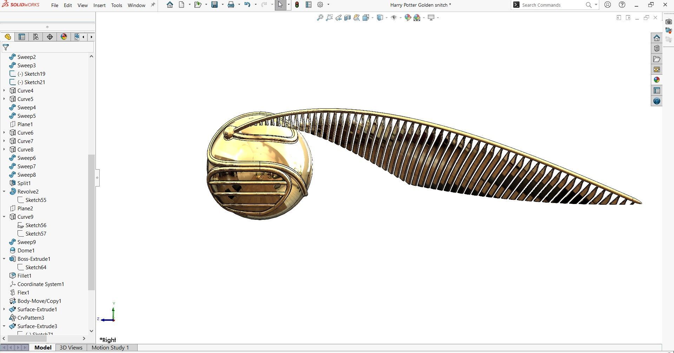Screen dimensions: 674x353
Task: Create a new document with the New icon
Action: [x=181, y=5]
